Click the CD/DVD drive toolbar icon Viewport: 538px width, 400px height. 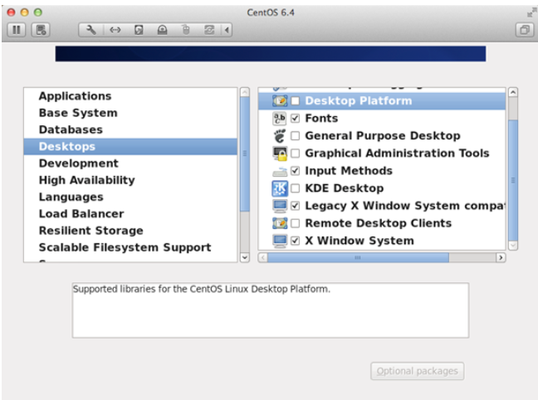click(162, 30)
